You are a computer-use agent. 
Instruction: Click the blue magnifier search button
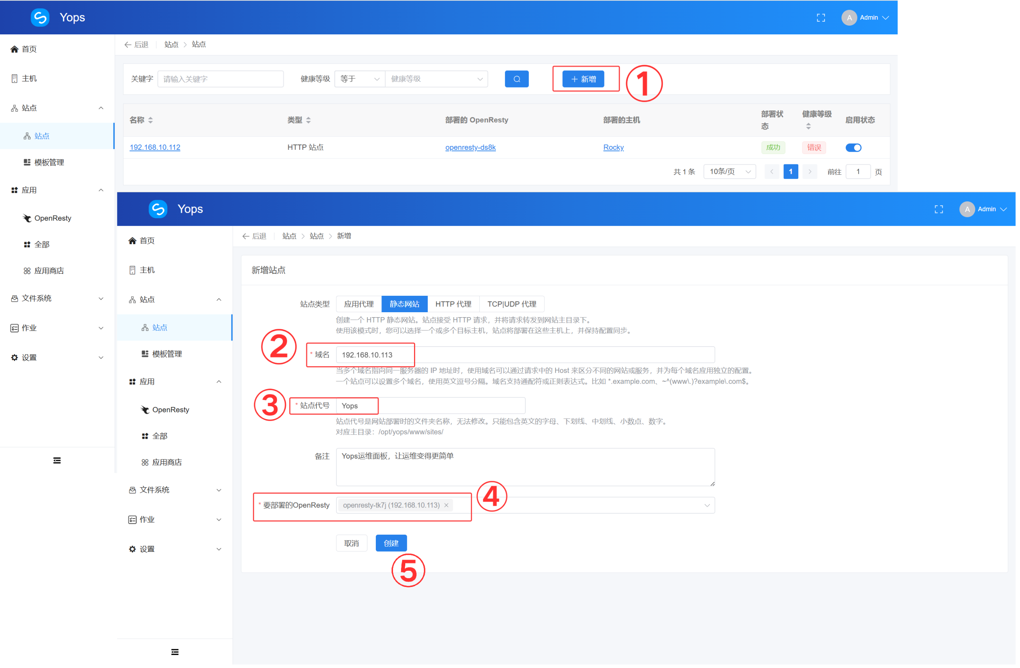pos(516,79)
